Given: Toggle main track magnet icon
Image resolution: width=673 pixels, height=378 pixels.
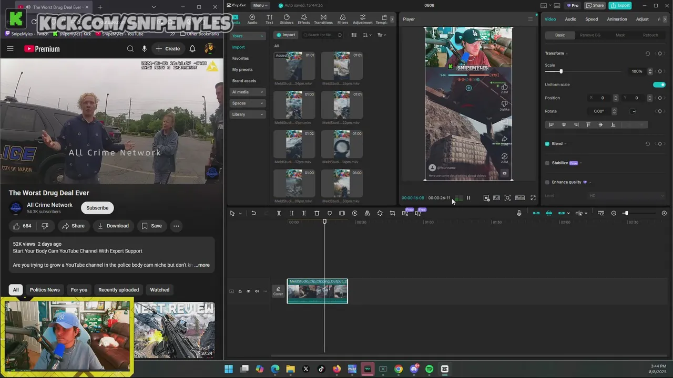Looking at the screenshot, I should [536, 213].
